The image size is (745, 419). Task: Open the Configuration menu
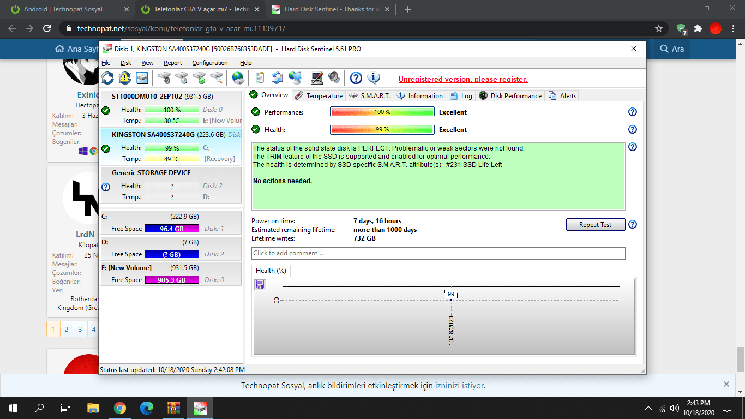pos(210,63)
